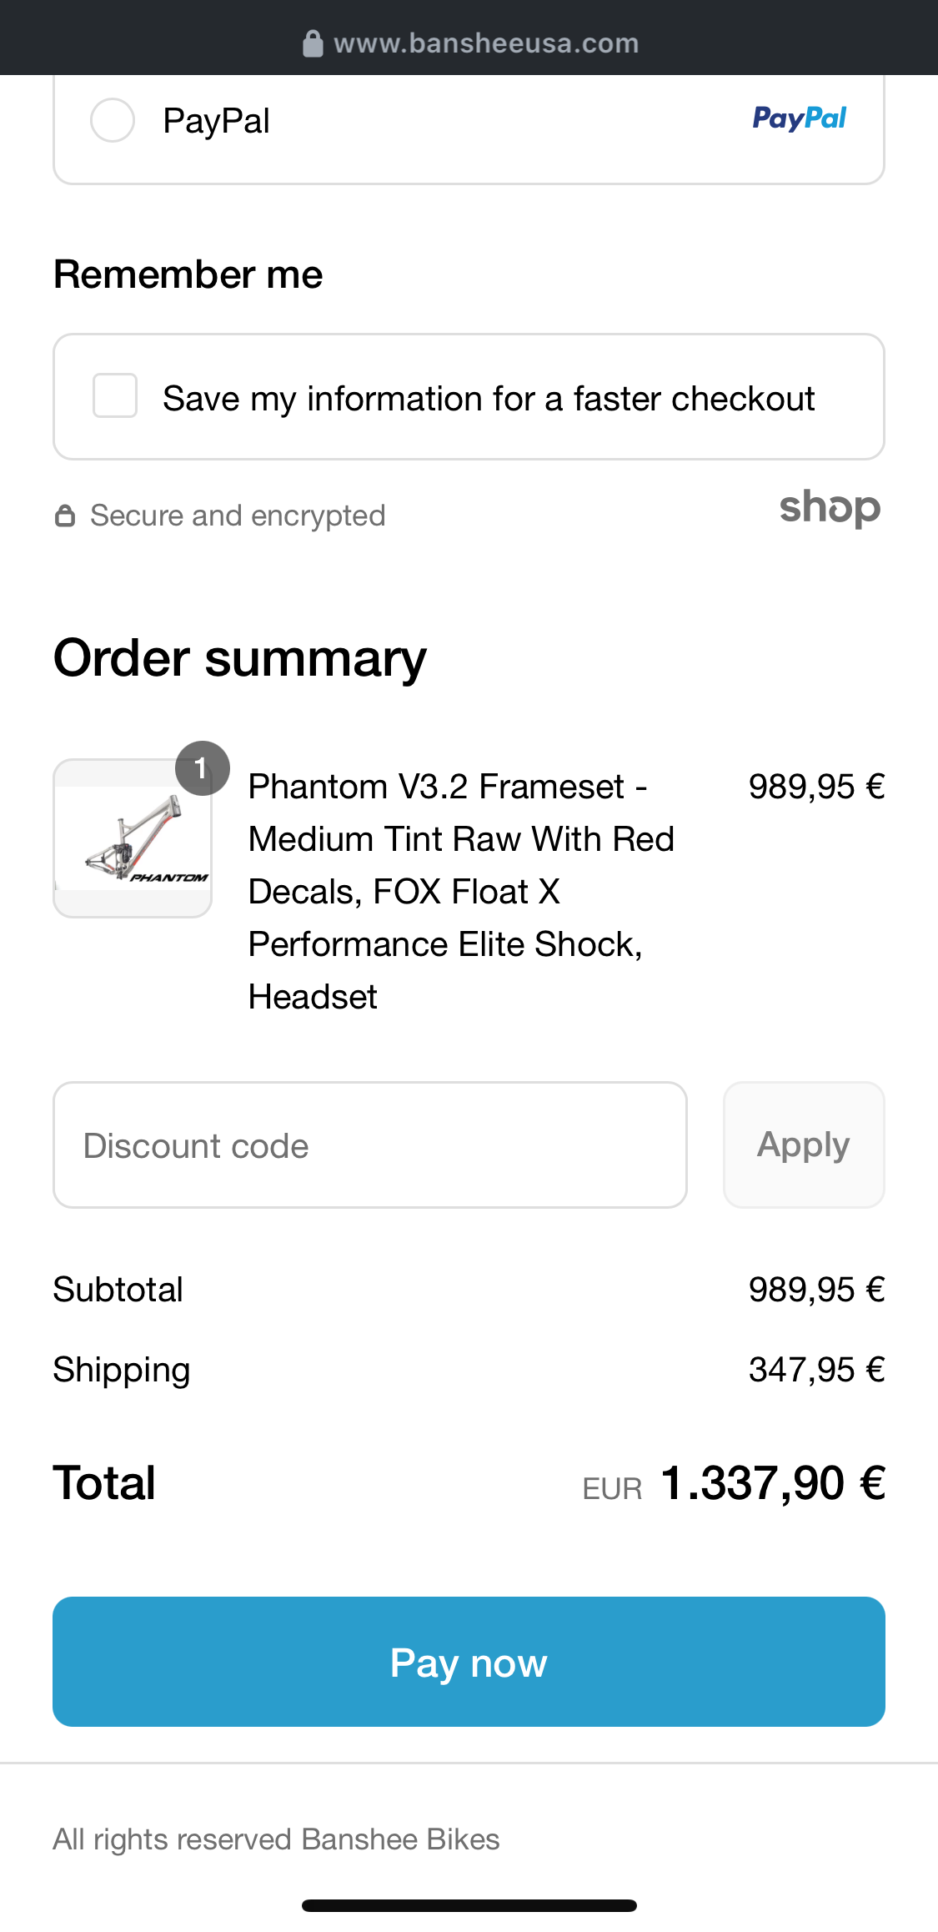Tap the iOS home indicator bar

(469, 1905)
